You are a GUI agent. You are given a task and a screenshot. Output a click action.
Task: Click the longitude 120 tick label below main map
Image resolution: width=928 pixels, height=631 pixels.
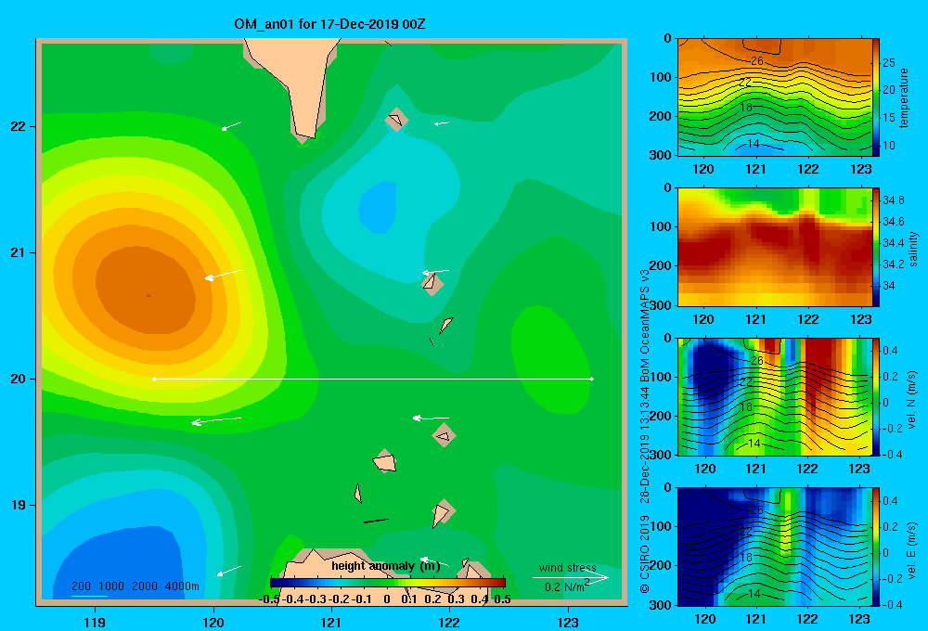coord(213,622)
